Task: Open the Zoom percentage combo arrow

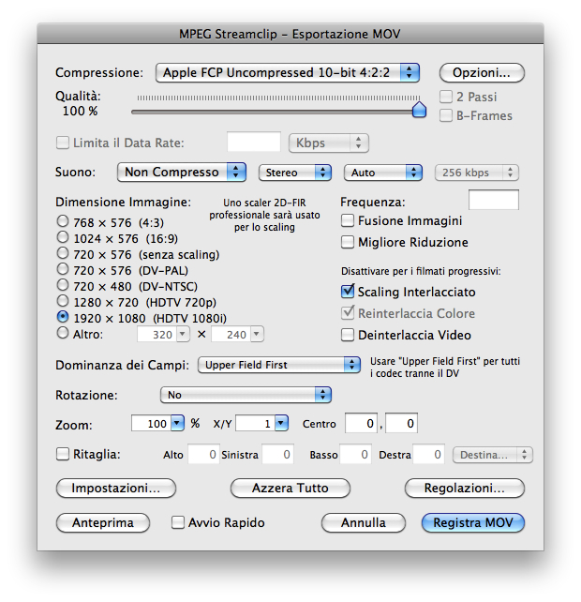Action: coord(177,423)
